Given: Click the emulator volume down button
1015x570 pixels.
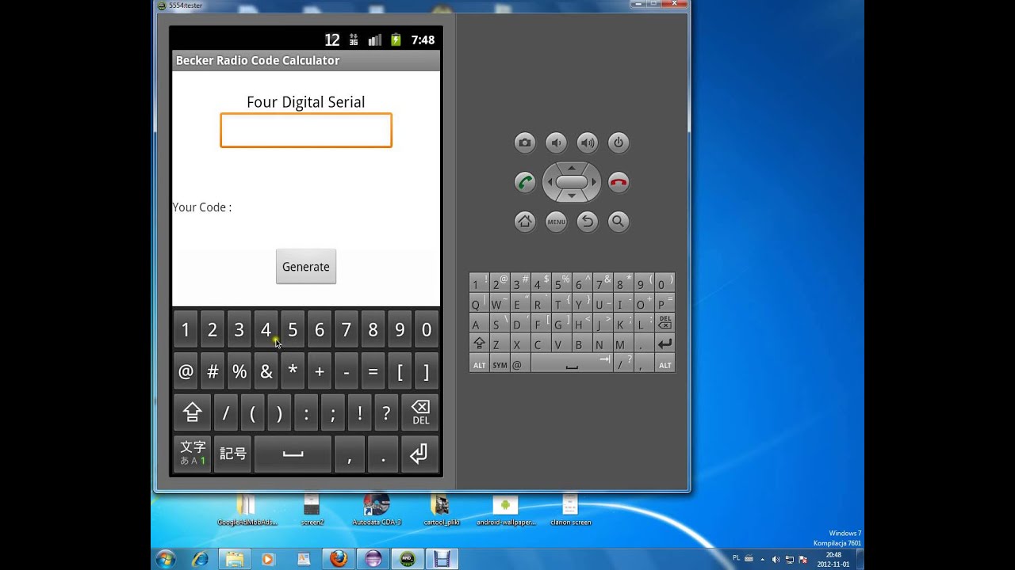Looking at the screenshot, I should tap(556, 142).
